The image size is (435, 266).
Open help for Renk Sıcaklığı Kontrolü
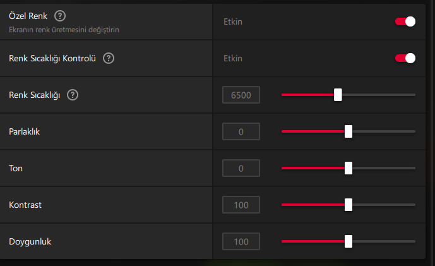[x=109, y=59]
